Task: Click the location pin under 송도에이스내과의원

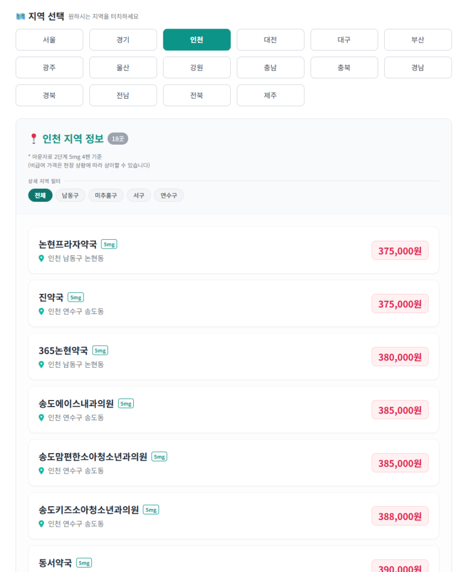Action: point(41,417)
